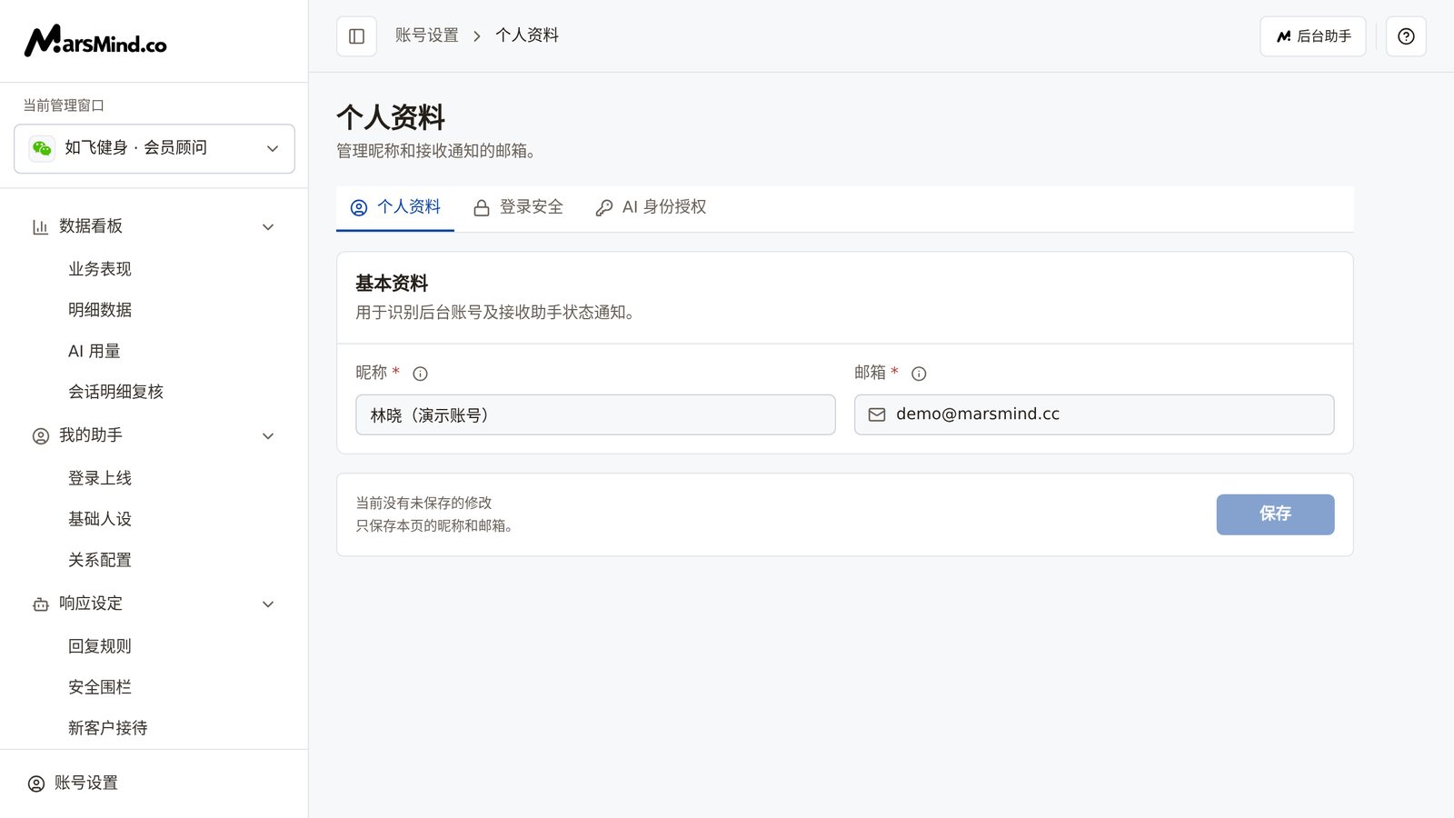1454x818 pixels.
Task: Focus the 邮箱 input field
Action: (x=1094, y=414)
